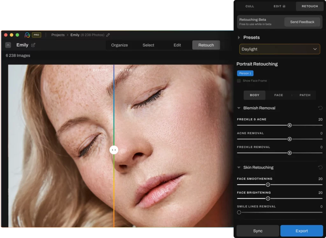Select the Person 1 tag
The width and height of the screenshot is (326, 238).
coord(245,73)
